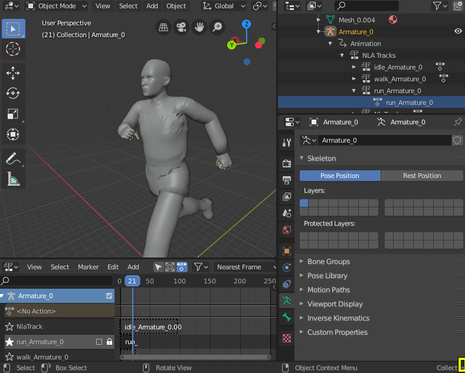Hide Armature_0 with the eye icon

(x=458, y=32)
